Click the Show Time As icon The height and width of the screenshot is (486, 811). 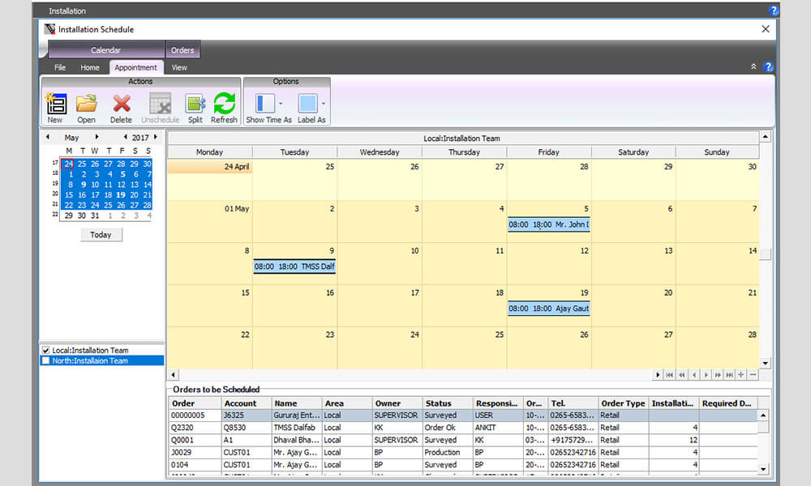pyautogui.click(x=265, y=104)
